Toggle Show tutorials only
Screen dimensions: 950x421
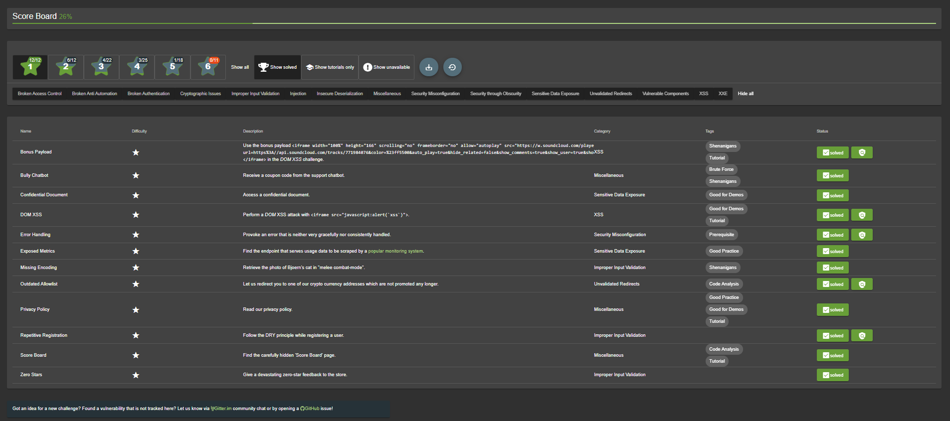coord(330,67)
